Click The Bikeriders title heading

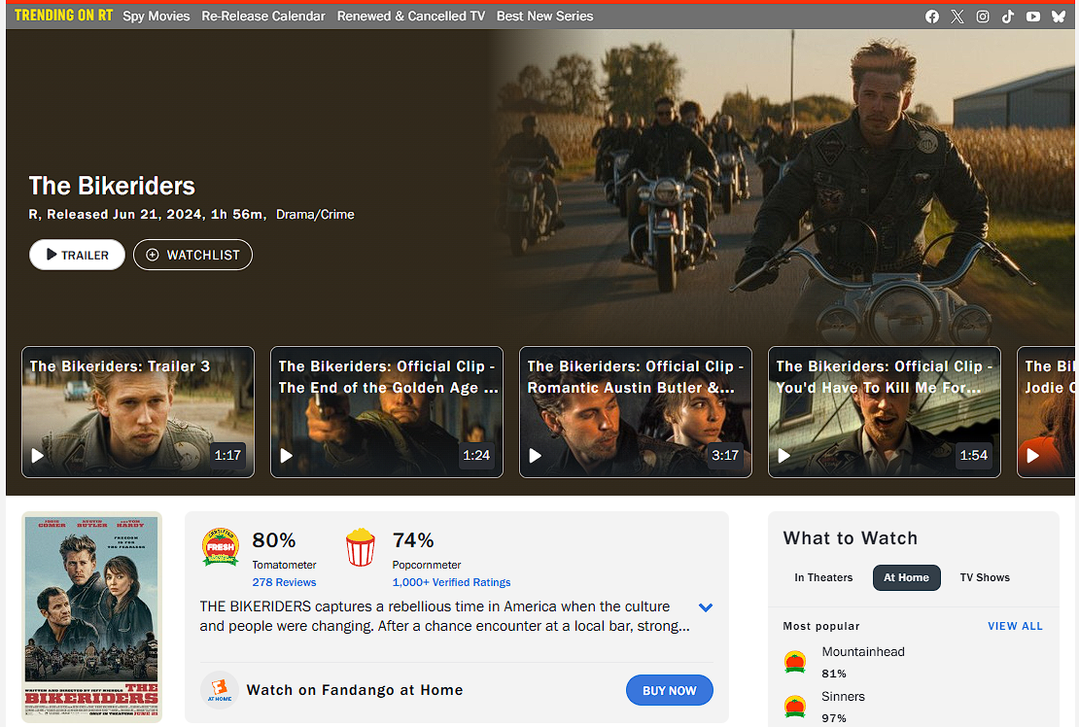pyautogui.click(x=112, y=186)
